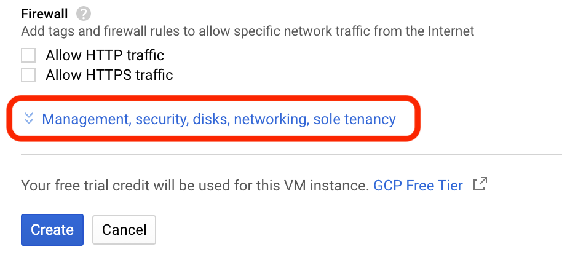Click the firewall tags and rules description text

point(247,31)
